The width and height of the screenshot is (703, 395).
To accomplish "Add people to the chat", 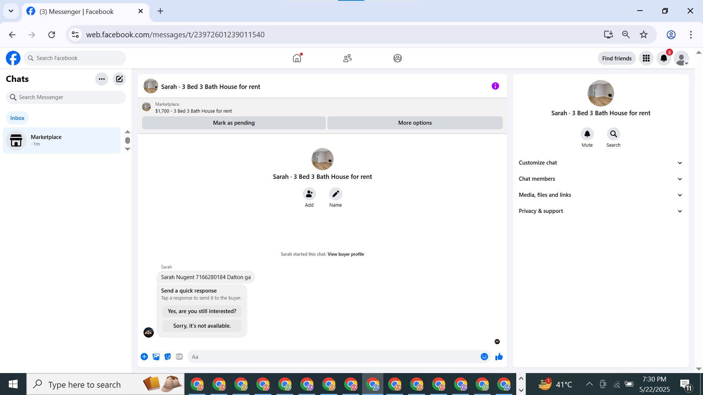I will pyautogui.click(x=309, y=194).
